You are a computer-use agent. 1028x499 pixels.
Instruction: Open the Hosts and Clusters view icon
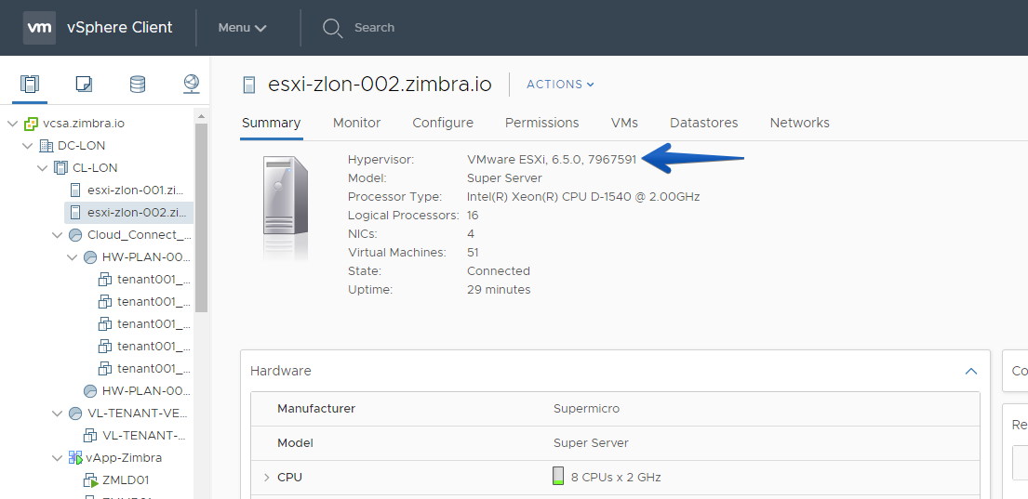(x=30, y=84)
